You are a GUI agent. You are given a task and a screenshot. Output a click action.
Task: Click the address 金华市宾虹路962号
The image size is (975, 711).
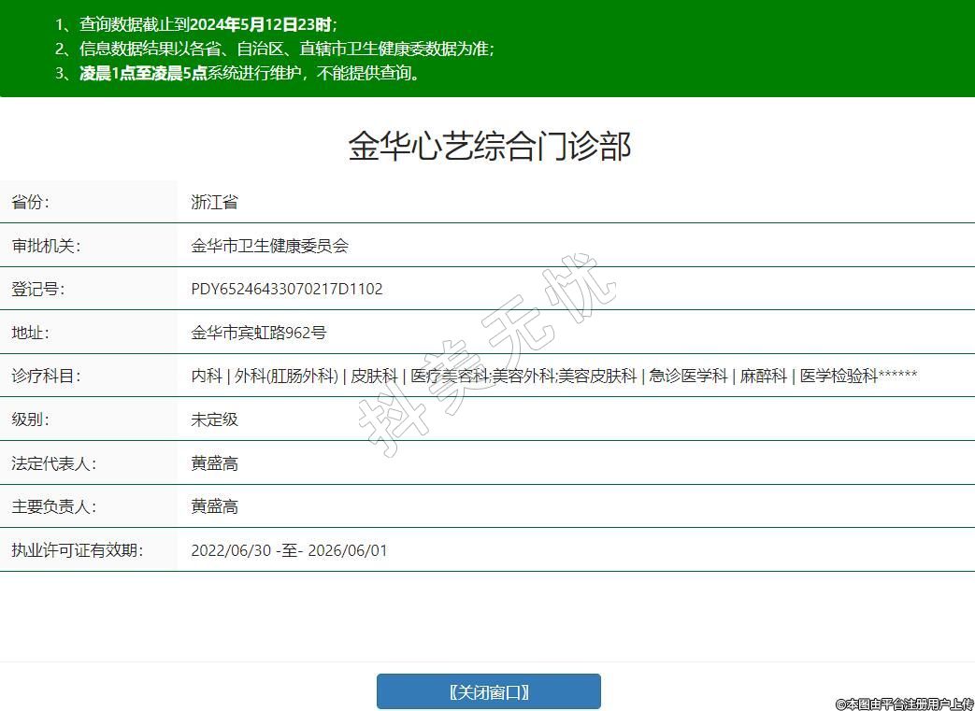[258, 333]
